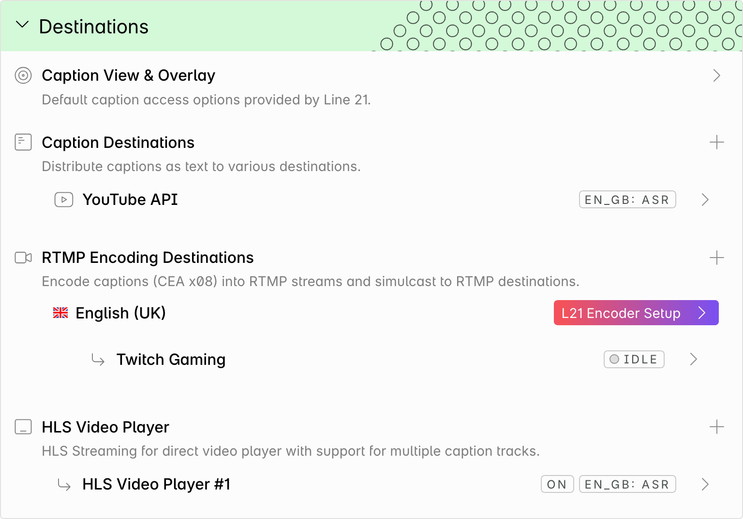The image size is (743, 519).
Task: Select the YouTube API EN_GB: ASR badge
Action: (x=627, y=200)
